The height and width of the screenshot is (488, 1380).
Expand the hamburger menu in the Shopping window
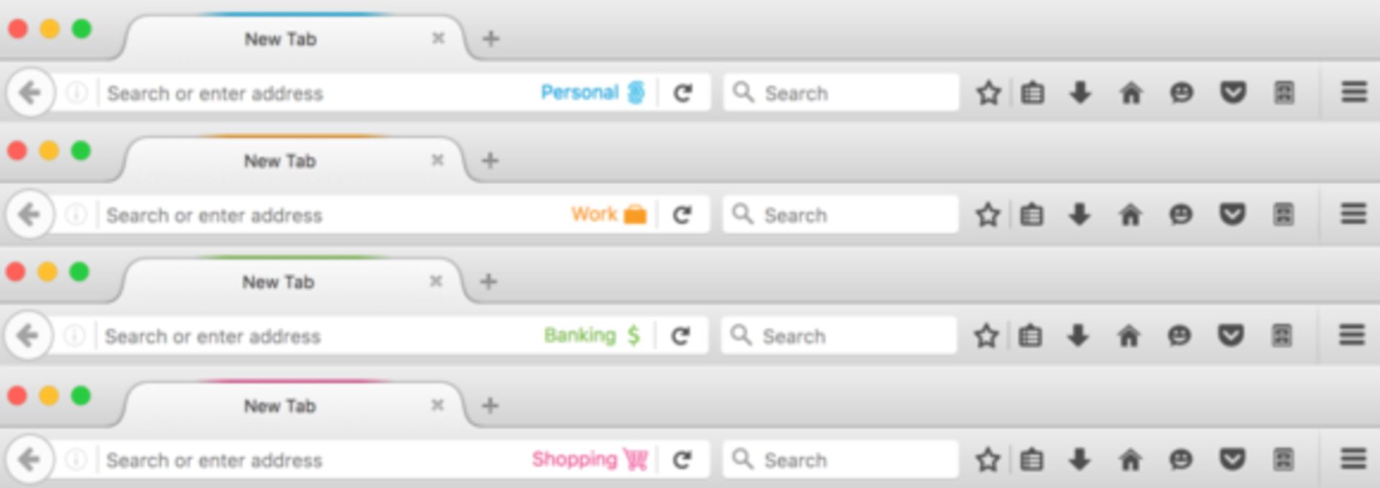(1353, 459)
